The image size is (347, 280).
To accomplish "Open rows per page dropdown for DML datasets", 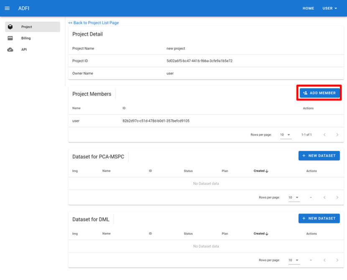I will click(x=294, y=260).
